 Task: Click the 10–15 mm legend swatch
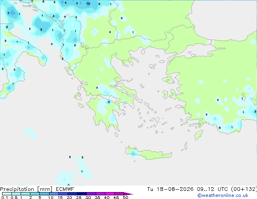coord(54,194)
